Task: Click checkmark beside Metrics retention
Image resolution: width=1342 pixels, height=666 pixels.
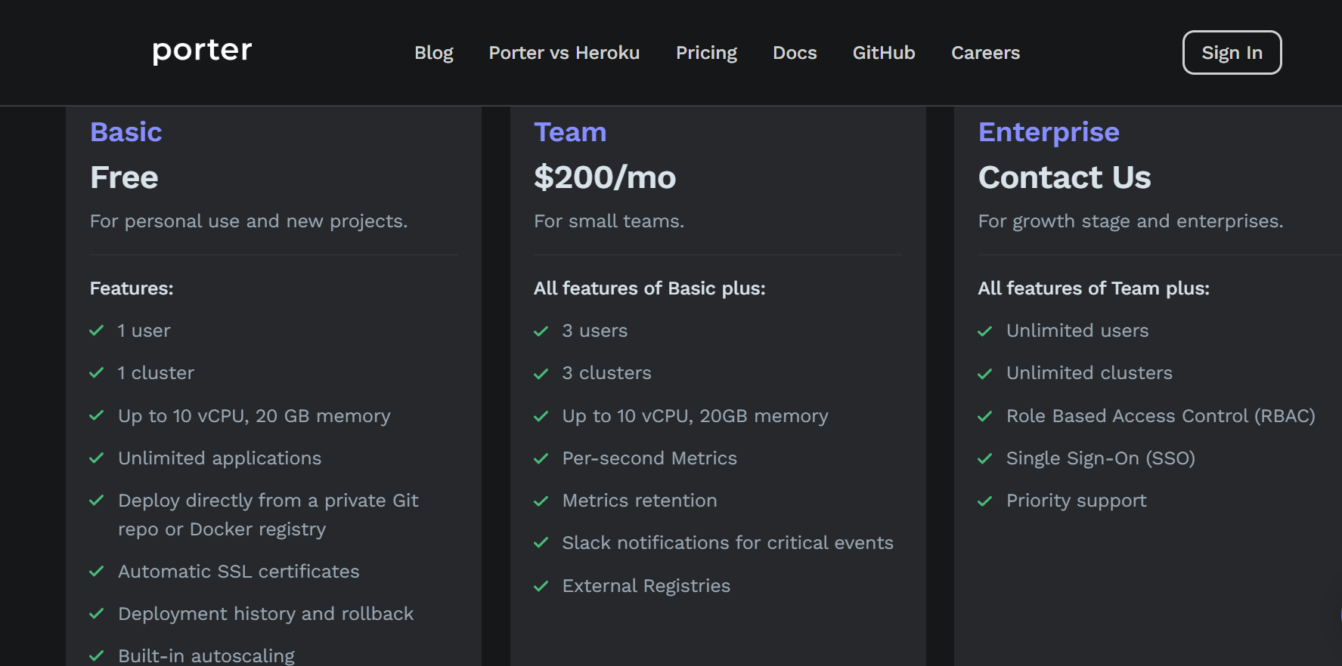Action: pyautogui.click(x=541, y=501)
